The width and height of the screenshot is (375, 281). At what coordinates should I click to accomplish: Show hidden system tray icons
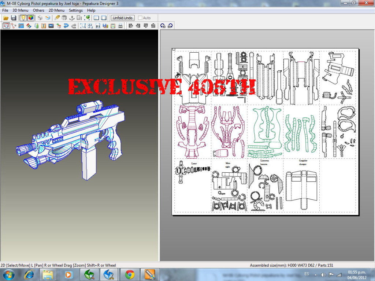[315, 275]
